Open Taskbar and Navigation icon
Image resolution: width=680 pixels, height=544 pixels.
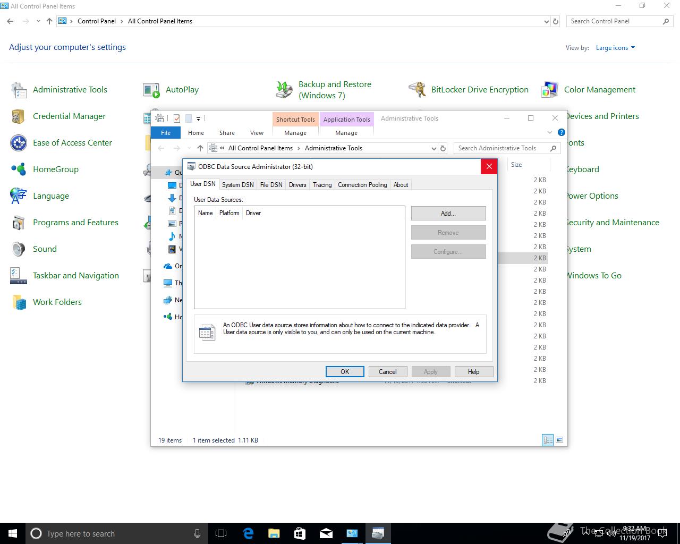pyautogui.click(x=19, y=276)
